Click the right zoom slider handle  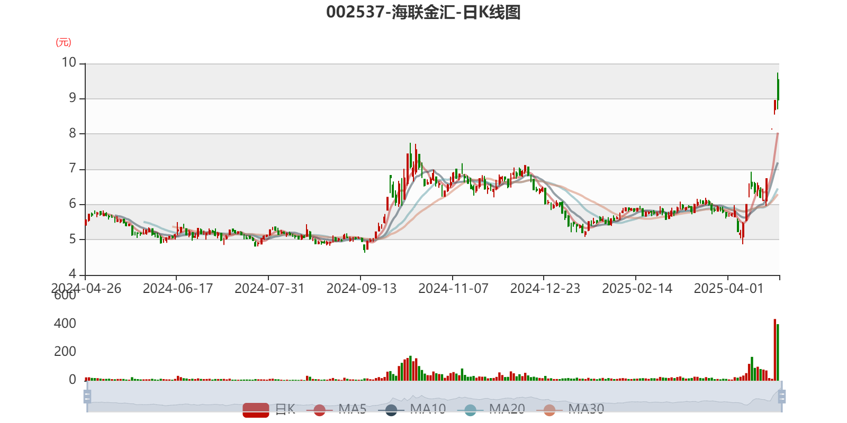pos(782,396)
